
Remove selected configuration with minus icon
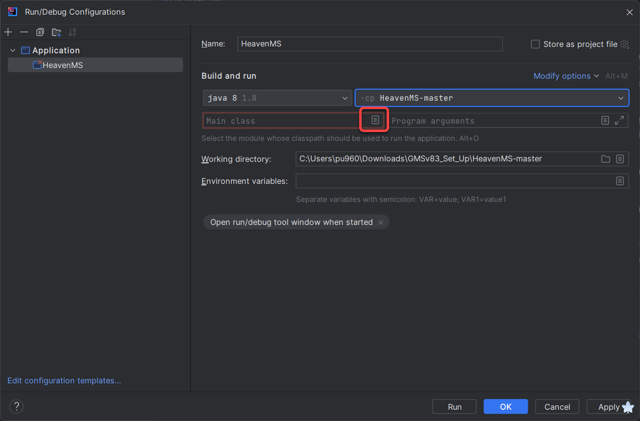tap(24, 32)
